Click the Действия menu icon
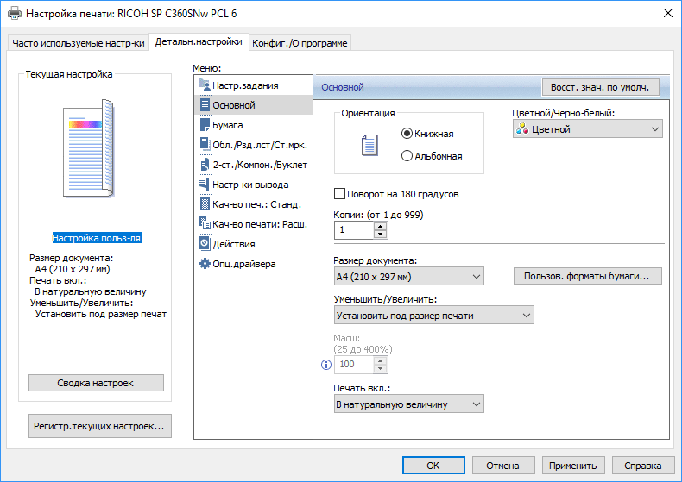Screen dimensions: 682x482 [x=205, y=244]
